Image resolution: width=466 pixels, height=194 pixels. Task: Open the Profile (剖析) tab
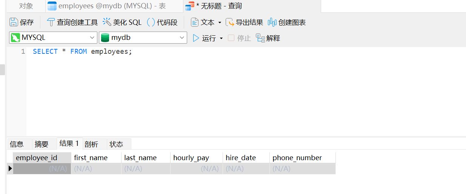tap(91, 144)
